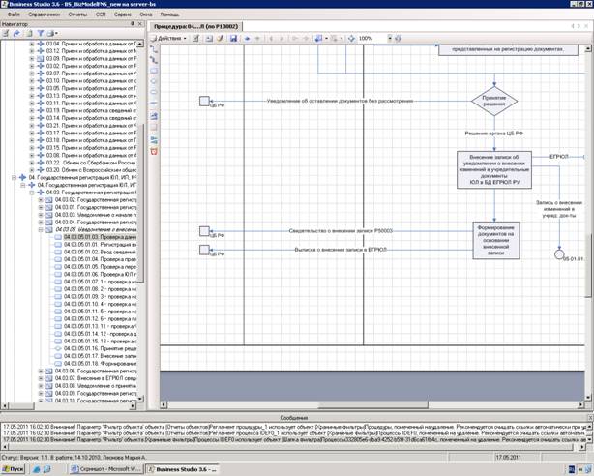Screen dimensions: 594x476
Task: Open the Действия dropdown
Action: pos(170,39)
